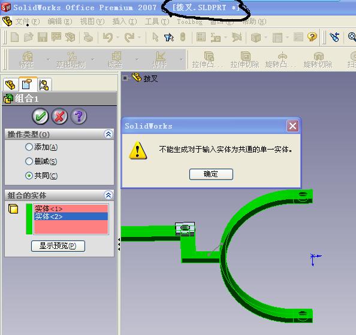Image resolution: width=356 pixels, height=335 pixels.
Task: Click the 拉伸凸 Extruded Boss tool
Action: click(x=207, y=60)
